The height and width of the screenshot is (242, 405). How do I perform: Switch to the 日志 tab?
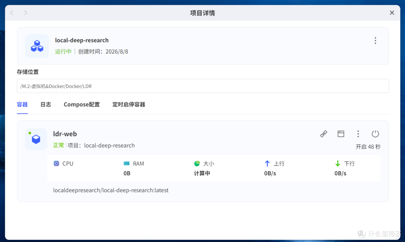(x=46, y=105)
